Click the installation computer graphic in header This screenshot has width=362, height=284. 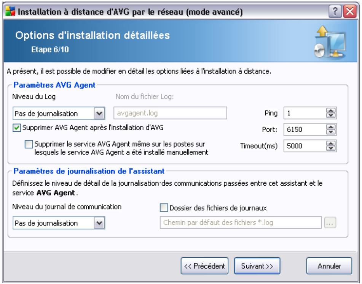point(330,42)
